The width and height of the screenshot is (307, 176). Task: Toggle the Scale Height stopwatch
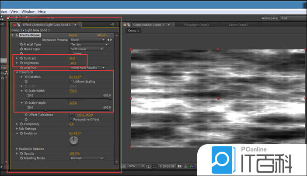[x=26, y=103]
